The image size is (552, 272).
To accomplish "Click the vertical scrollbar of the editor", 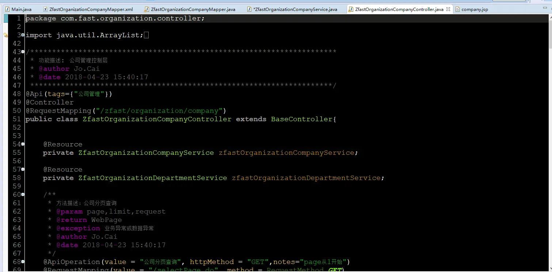I will 550,142.
